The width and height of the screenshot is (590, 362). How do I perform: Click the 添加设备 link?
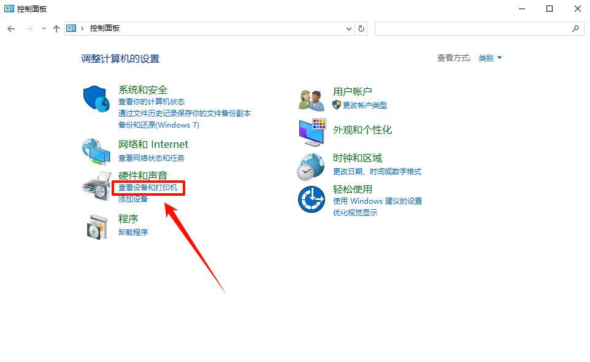coord(133,199)
